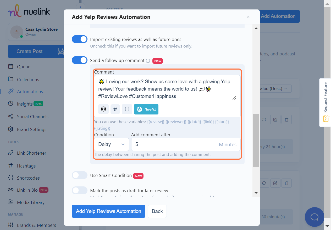Click in the Comment text area
This screenshot has width=331, height=230.
167,89
